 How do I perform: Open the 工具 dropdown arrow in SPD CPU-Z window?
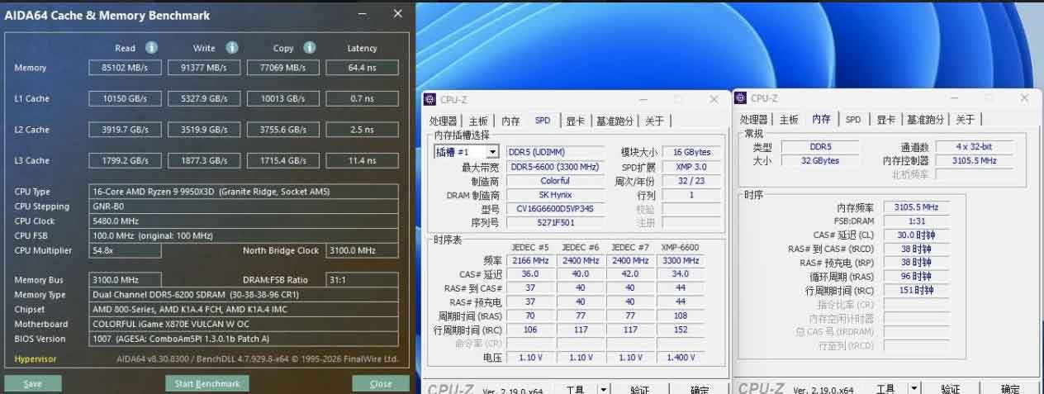[x=604, y=388]
